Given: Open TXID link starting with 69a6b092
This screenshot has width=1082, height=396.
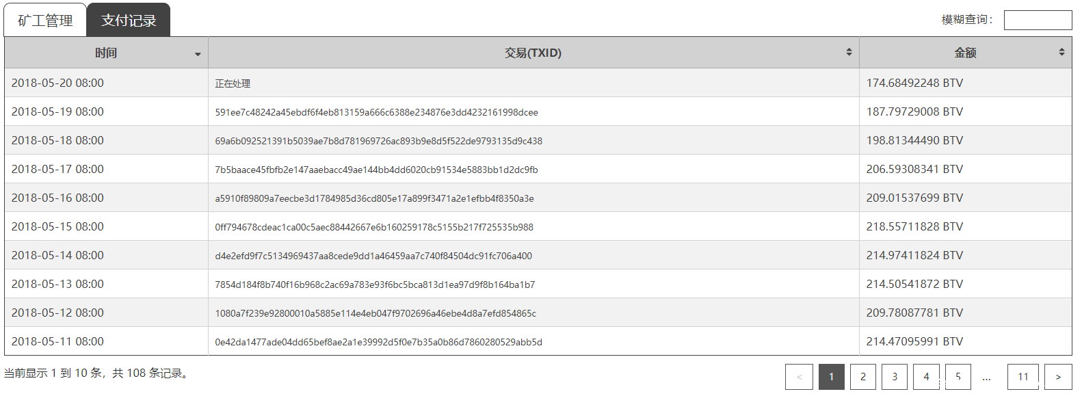Looking at the screenshot, I should click(x=378, y=141).
